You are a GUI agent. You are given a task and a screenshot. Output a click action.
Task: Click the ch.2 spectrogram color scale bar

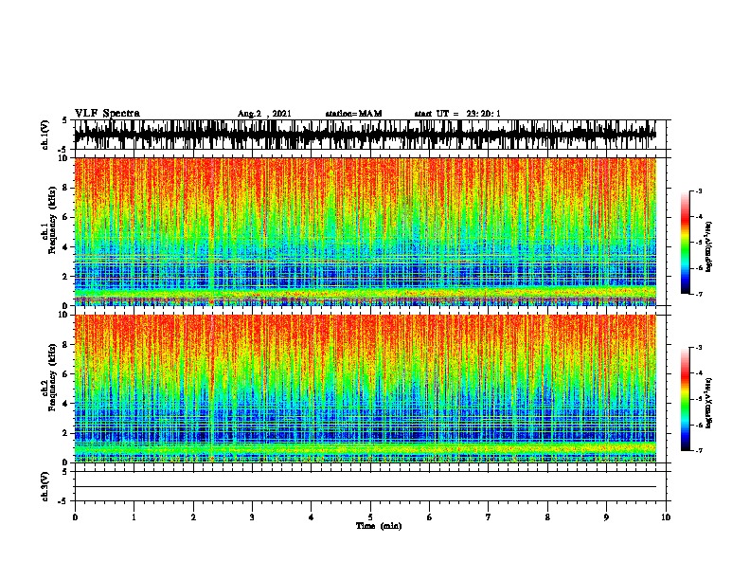(x=686, y=399)
